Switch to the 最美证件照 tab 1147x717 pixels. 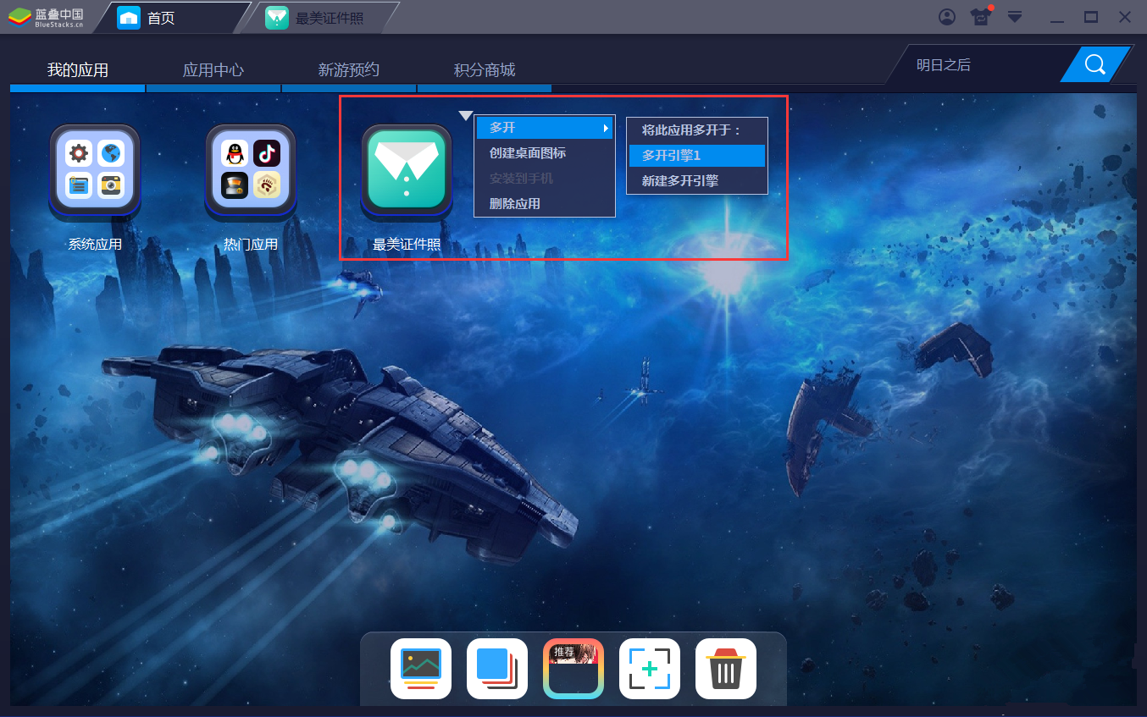320,18
